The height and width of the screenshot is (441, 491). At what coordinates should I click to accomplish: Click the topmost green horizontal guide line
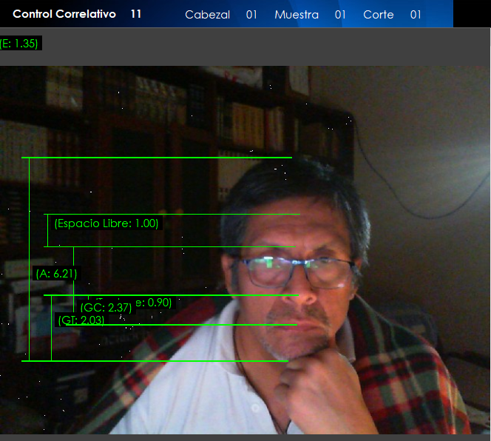(x=157, y=158)
